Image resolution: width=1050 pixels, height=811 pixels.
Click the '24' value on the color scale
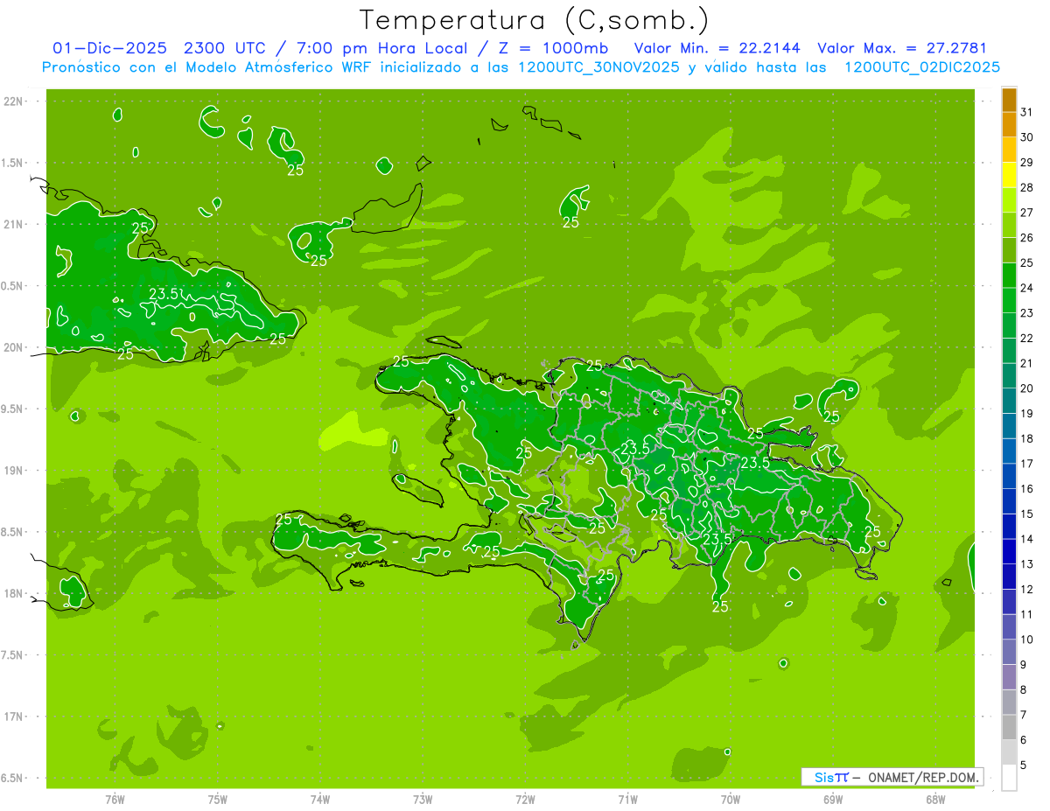click(1026, 288)
